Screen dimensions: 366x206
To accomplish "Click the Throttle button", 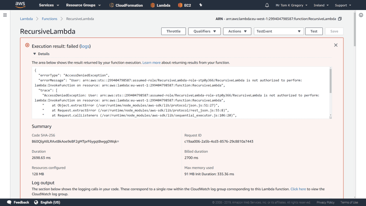I will [x=173, y=31].
